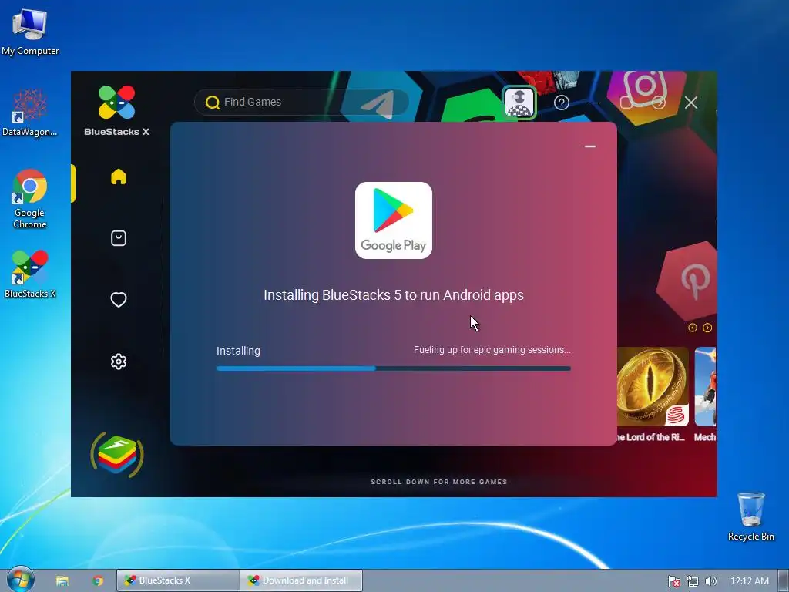This screenshot has width=789, height=592.
Task: Open The Lord of the Rings game thumbnail
Action: click(653, 387)
